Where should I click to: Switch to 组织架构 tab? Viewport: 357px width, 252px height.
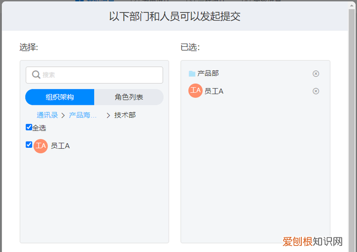point(60,97)
